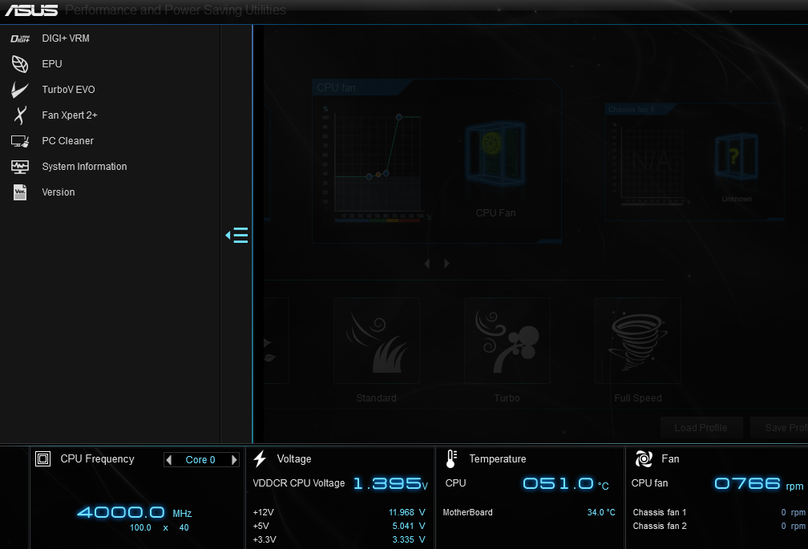
Task: Select Fan Xpert 2+ from menu
Action: [70, 115]
